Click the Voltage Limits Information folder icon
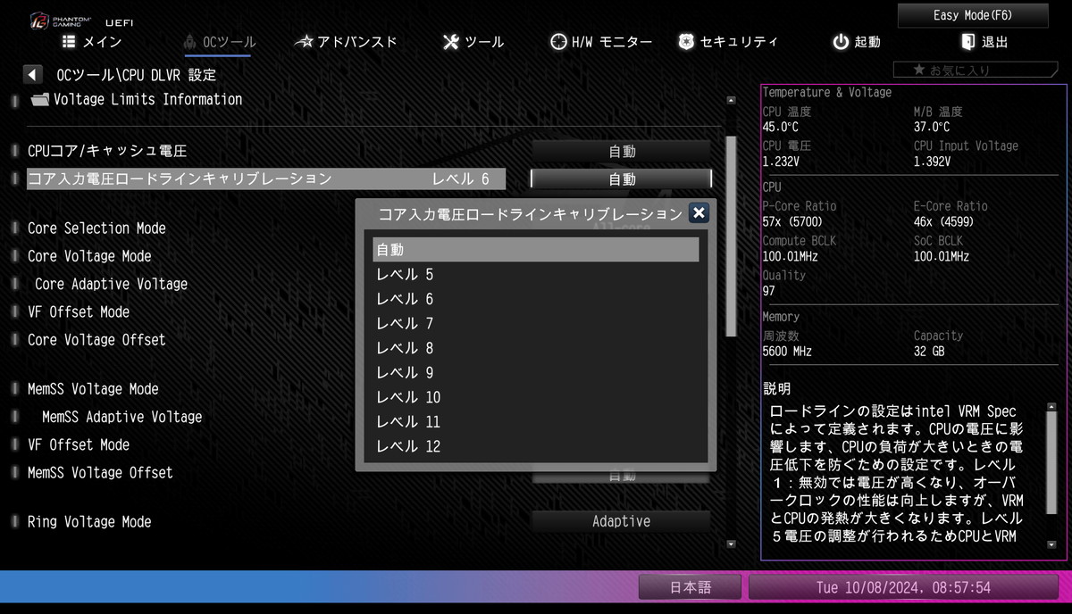The width and height of the screenshot is (1072, 614). click(40, 100)
